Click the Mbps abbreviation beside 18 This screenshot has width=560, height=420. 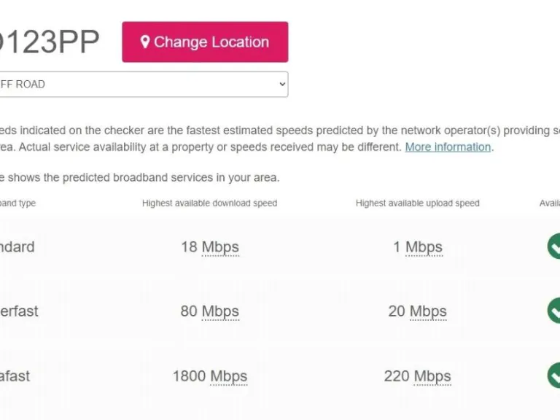coord(220,247)
